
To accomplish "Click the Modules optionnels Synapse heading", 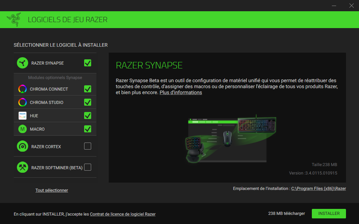I will tap(55, 78).
